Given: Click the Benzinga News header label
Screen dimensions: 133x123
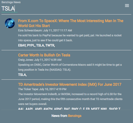Looking at the screenshot, I should tap(11, 2).
